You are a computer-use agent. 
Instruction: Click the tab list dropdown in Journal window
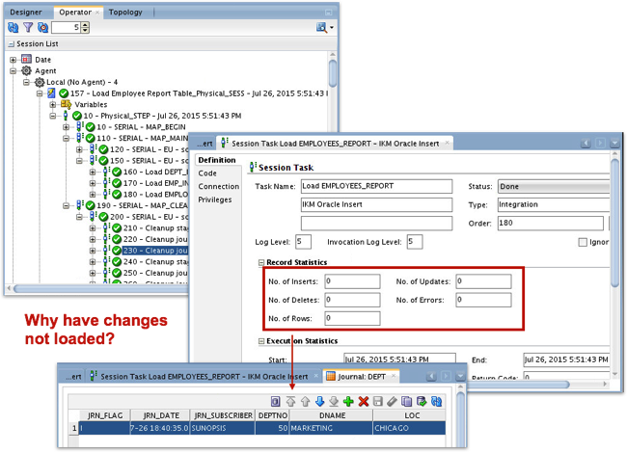[461, 376]
